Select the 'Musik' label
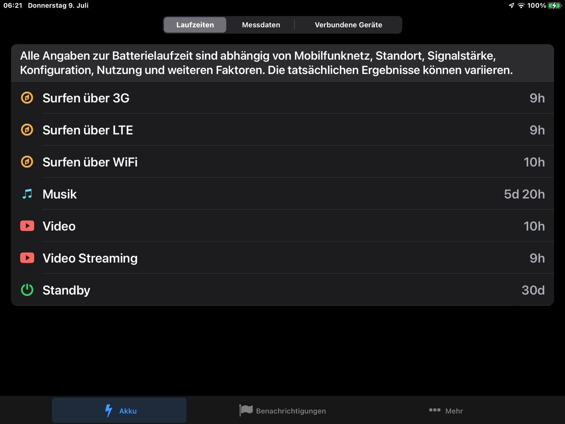The image size is (565, 424). point(60,194)
